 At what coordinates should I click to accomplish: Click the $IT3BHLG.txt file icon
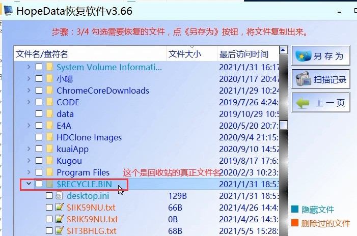(60, 231)
